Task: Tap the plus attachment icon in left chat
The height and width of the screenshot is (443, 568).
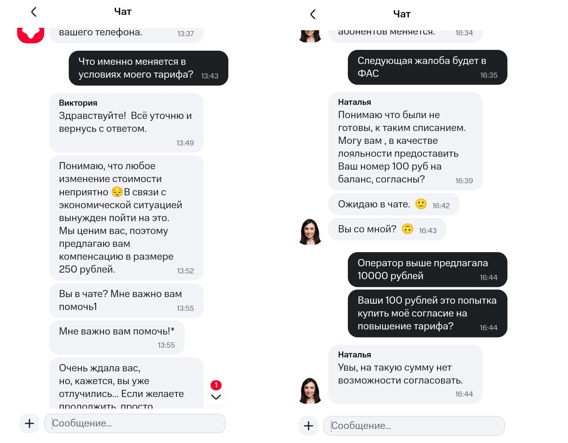Action: point(29,423)
